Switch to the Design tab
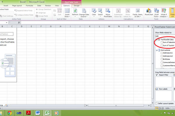The image size is (175, 116). [77, 6]
